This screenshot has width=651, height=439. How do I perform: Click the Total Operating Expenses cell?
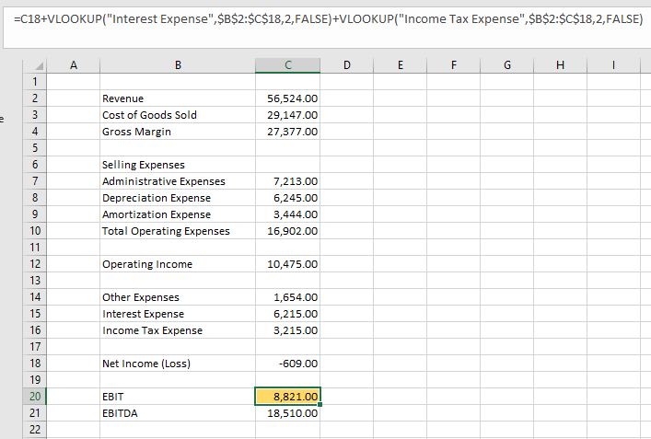point(178,231)
